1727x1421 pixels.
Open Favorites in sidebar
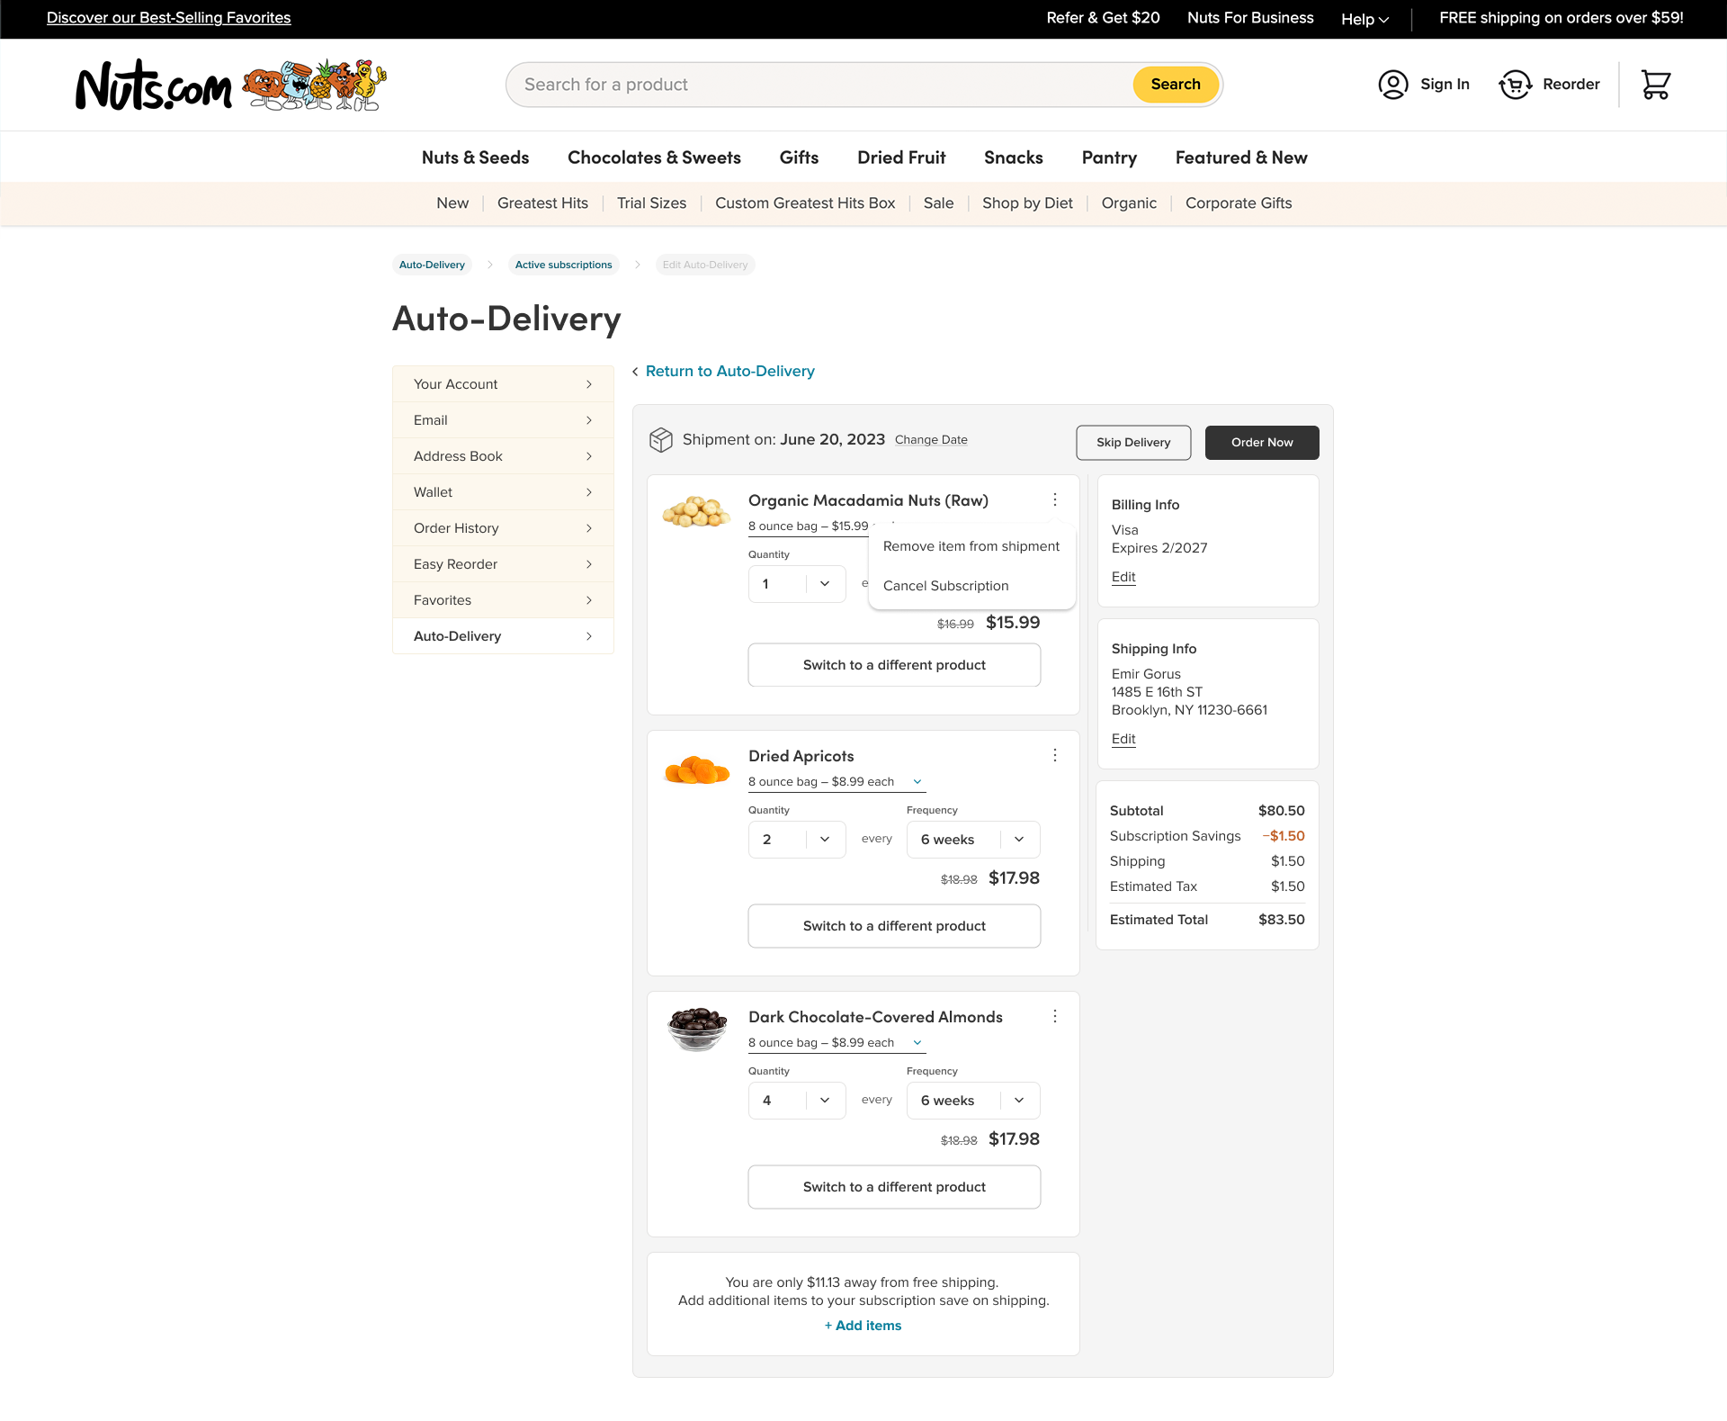pos(503,600)
